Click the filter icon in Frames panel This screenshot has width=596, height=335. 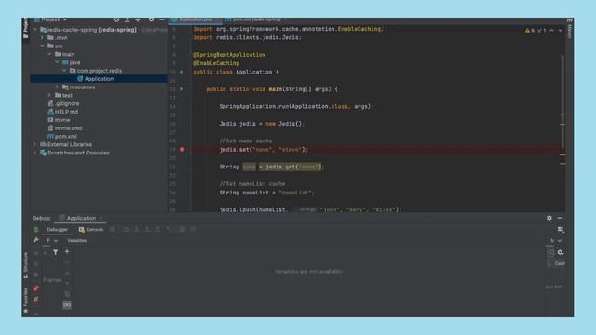pyautogui.click(x=56, y=252)
